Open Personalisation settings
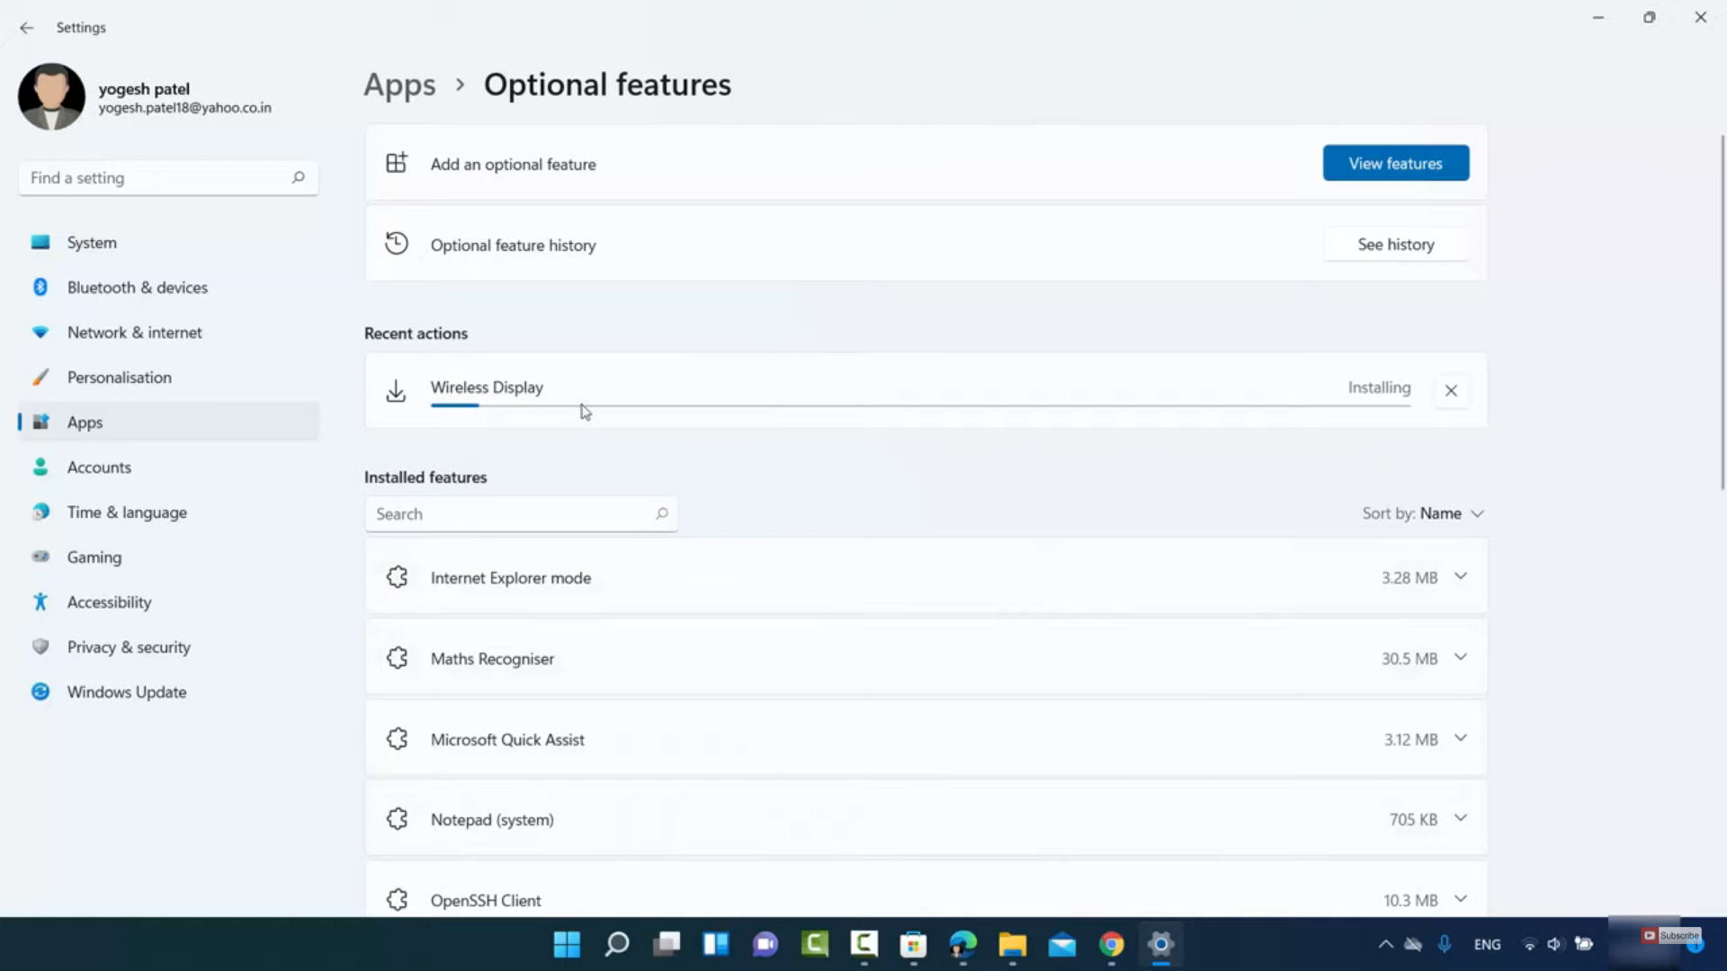 point(168,378)
